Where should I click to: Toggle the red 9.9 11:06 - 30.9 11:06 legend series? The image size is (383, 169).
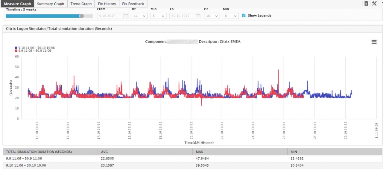tap(33, 51)
